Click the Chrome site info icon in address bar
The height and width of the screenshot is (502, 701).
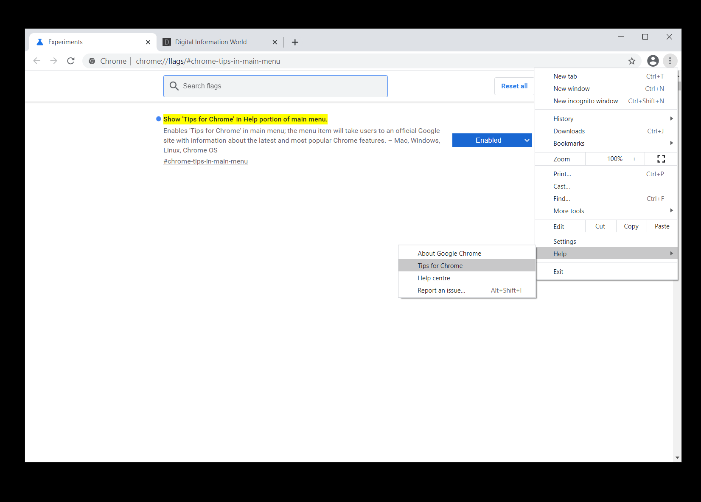point(92,61)
